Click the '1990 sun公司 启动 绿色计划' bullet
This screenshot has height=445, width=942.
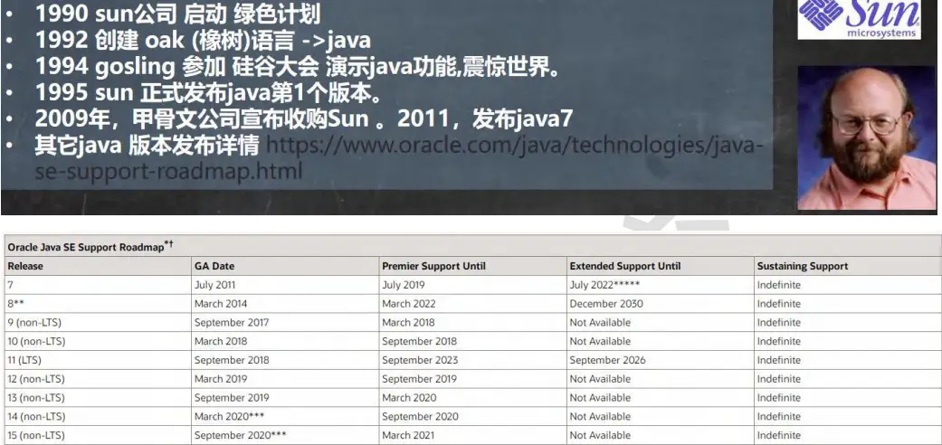pos(178,14)
